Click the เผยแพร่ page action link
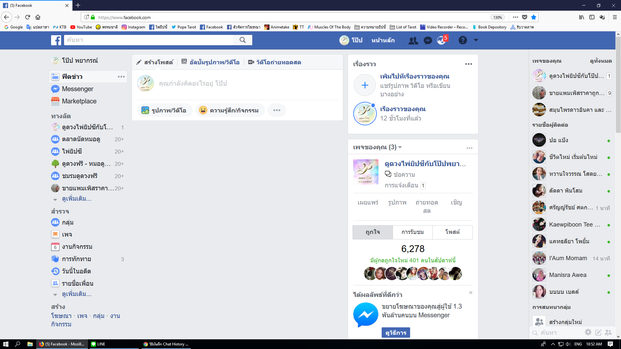621x349 pixels. coord(368,203)
